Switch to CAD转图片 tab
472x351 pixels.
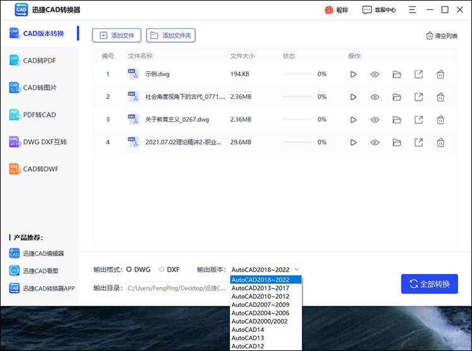tap(40, 87)
